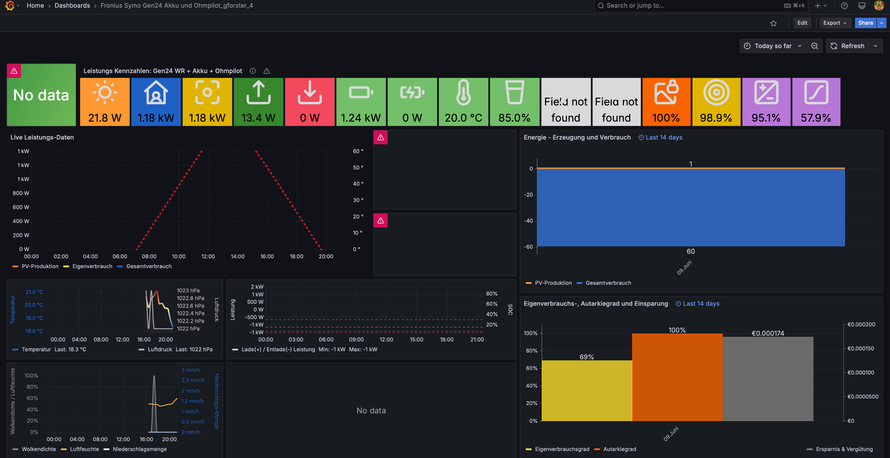Open the news feed monitor icon
The width and height of the screenshot is (890, 458).
click(x=862, y=6)
